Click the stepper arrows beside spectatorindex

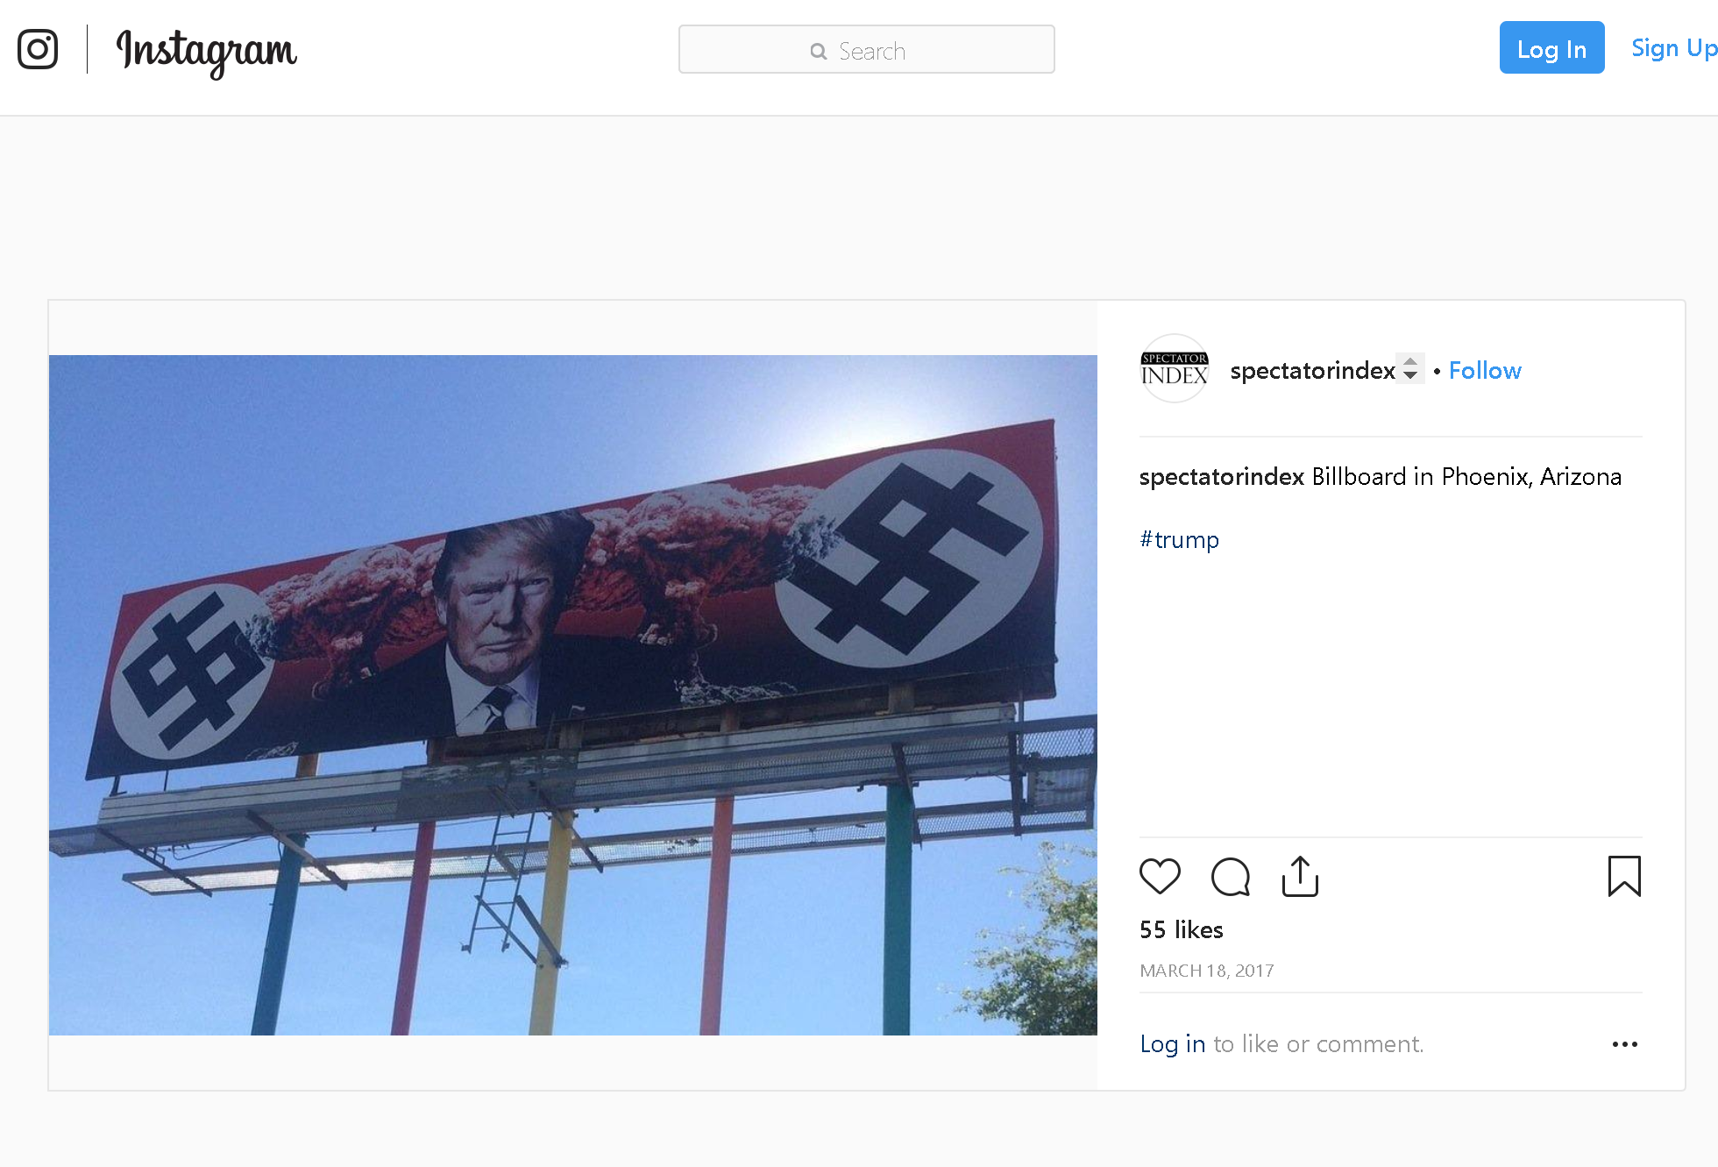pos(1410,368)
